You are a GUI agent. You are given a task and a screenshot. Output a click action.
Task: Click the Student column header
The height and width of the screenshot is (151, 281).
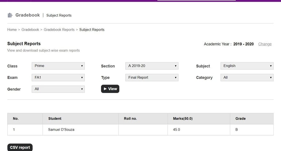tap(55, 119)
